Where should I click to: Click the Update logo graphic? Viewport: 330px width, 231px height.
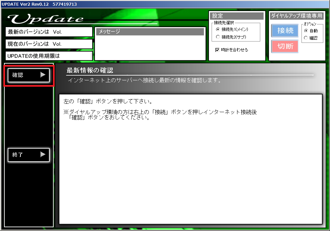pyautogui.click(x=46, y=19)
